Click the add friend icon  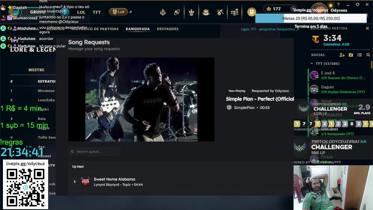(x=342, y=55)
